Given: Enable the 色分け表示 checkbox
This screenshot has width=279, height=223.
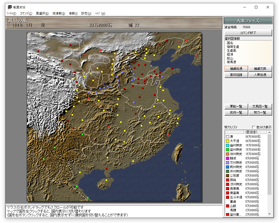Looking at the screenshot, I should (254, 127).
